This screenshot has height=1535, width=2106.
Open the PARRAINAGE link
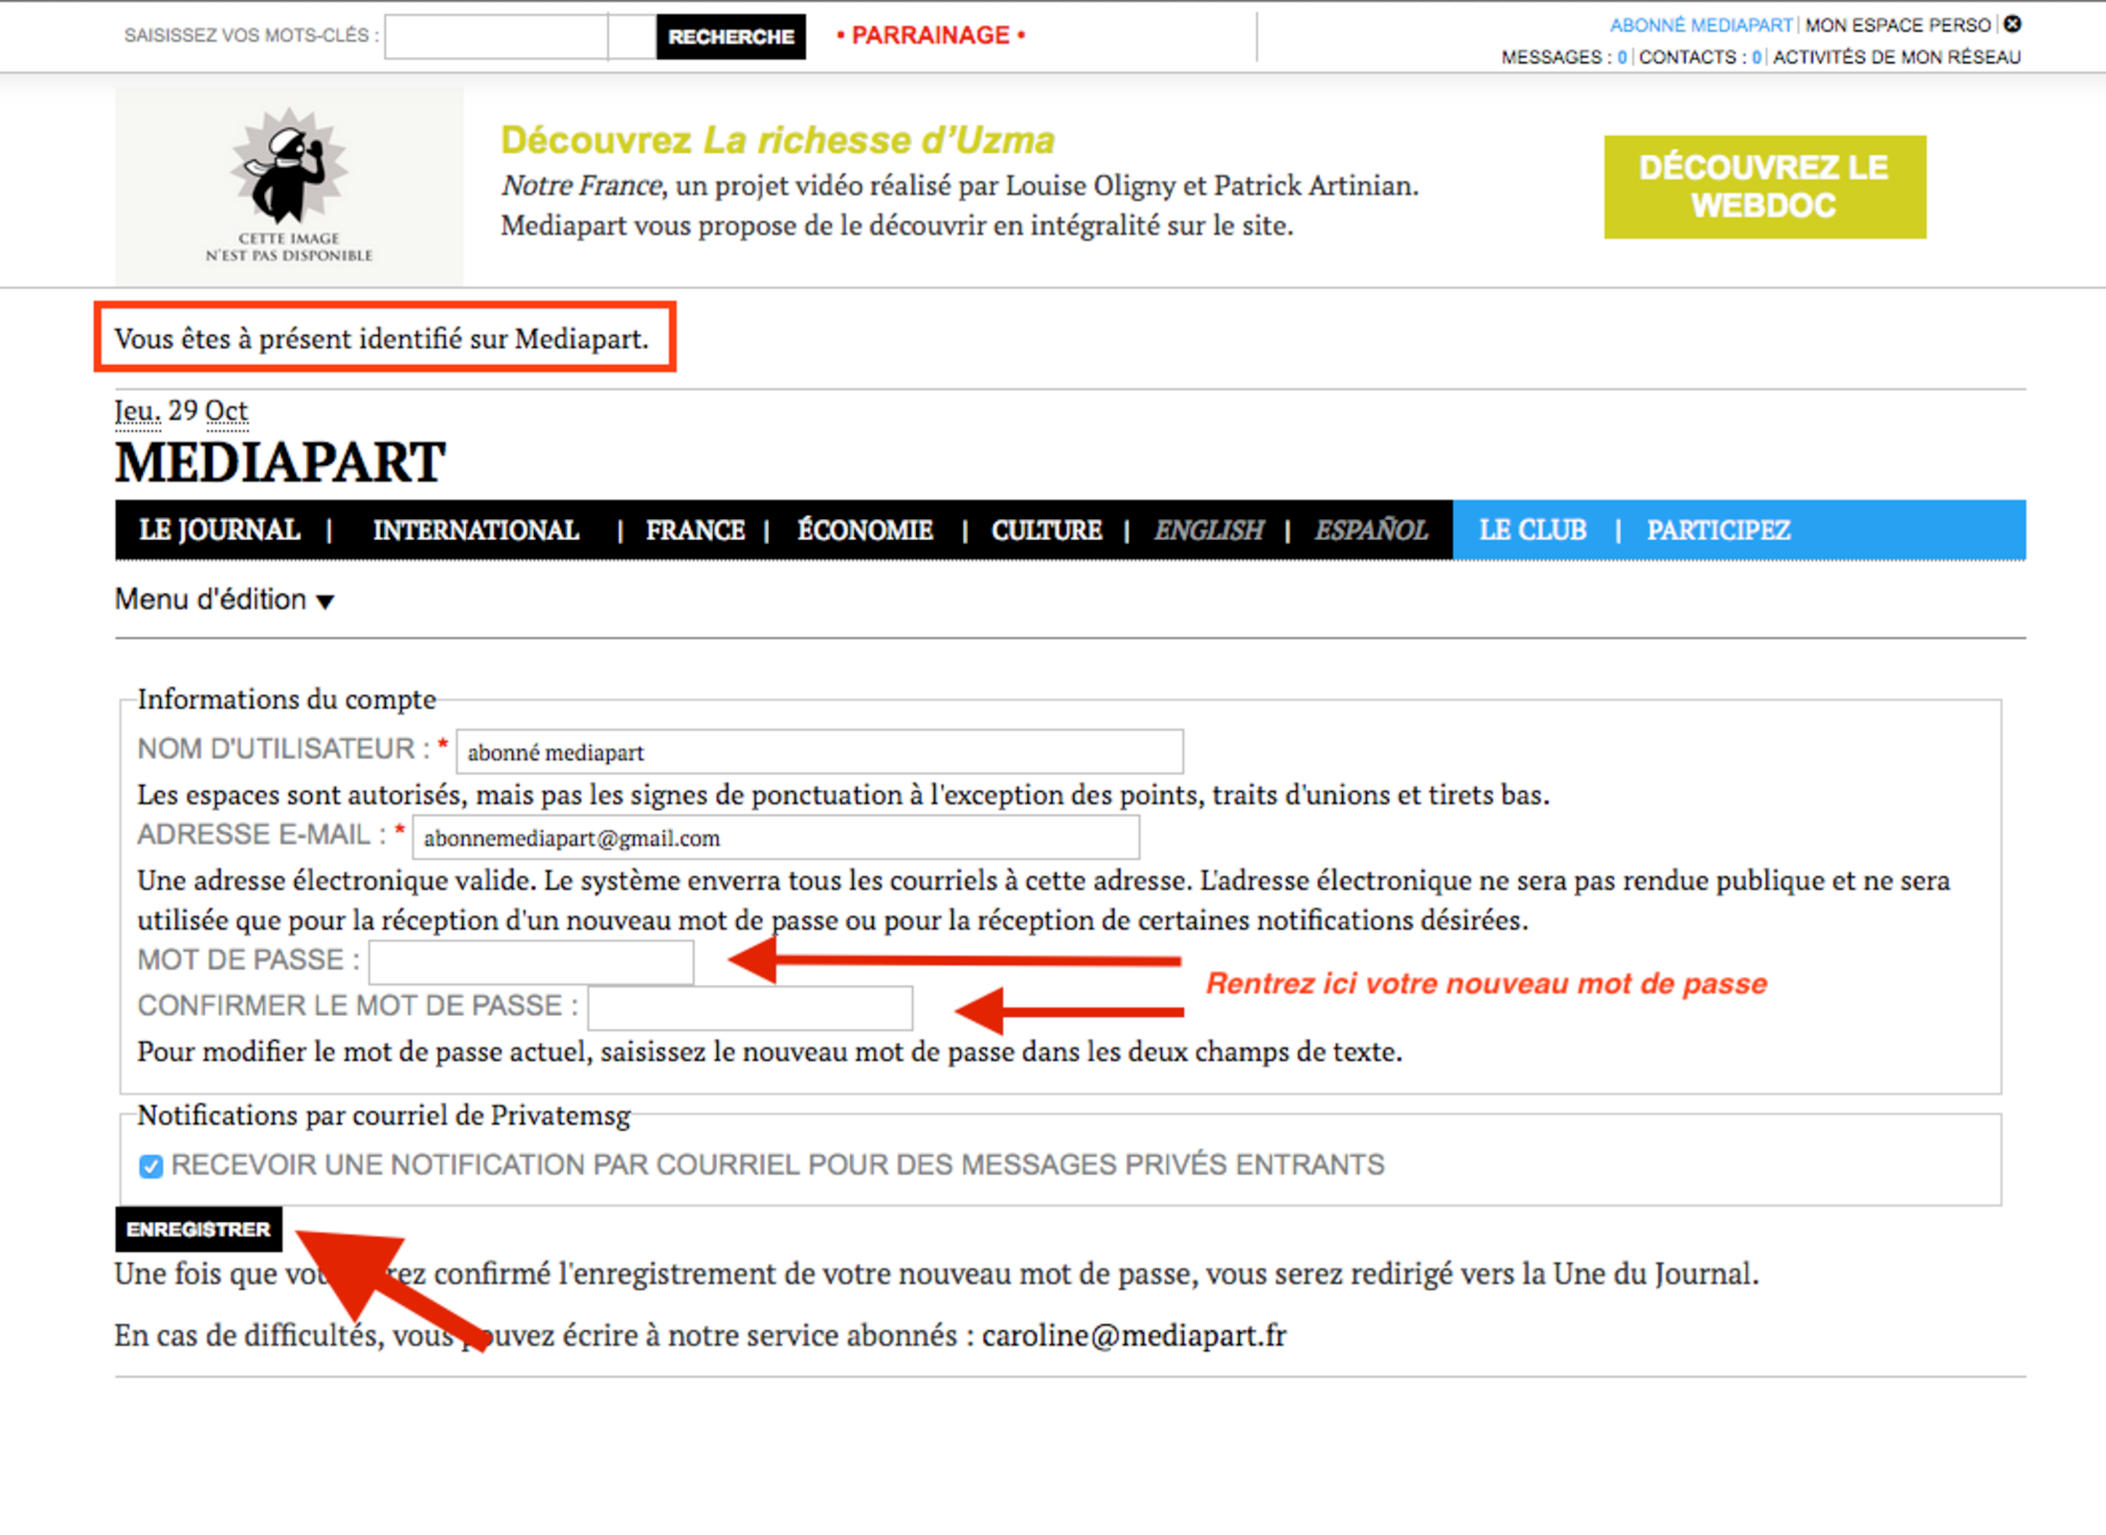(930, 35)
